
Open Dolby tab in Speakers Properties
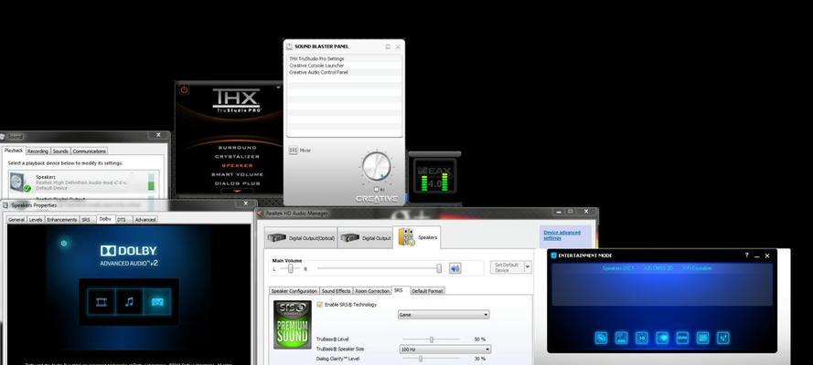pos(105,219)
